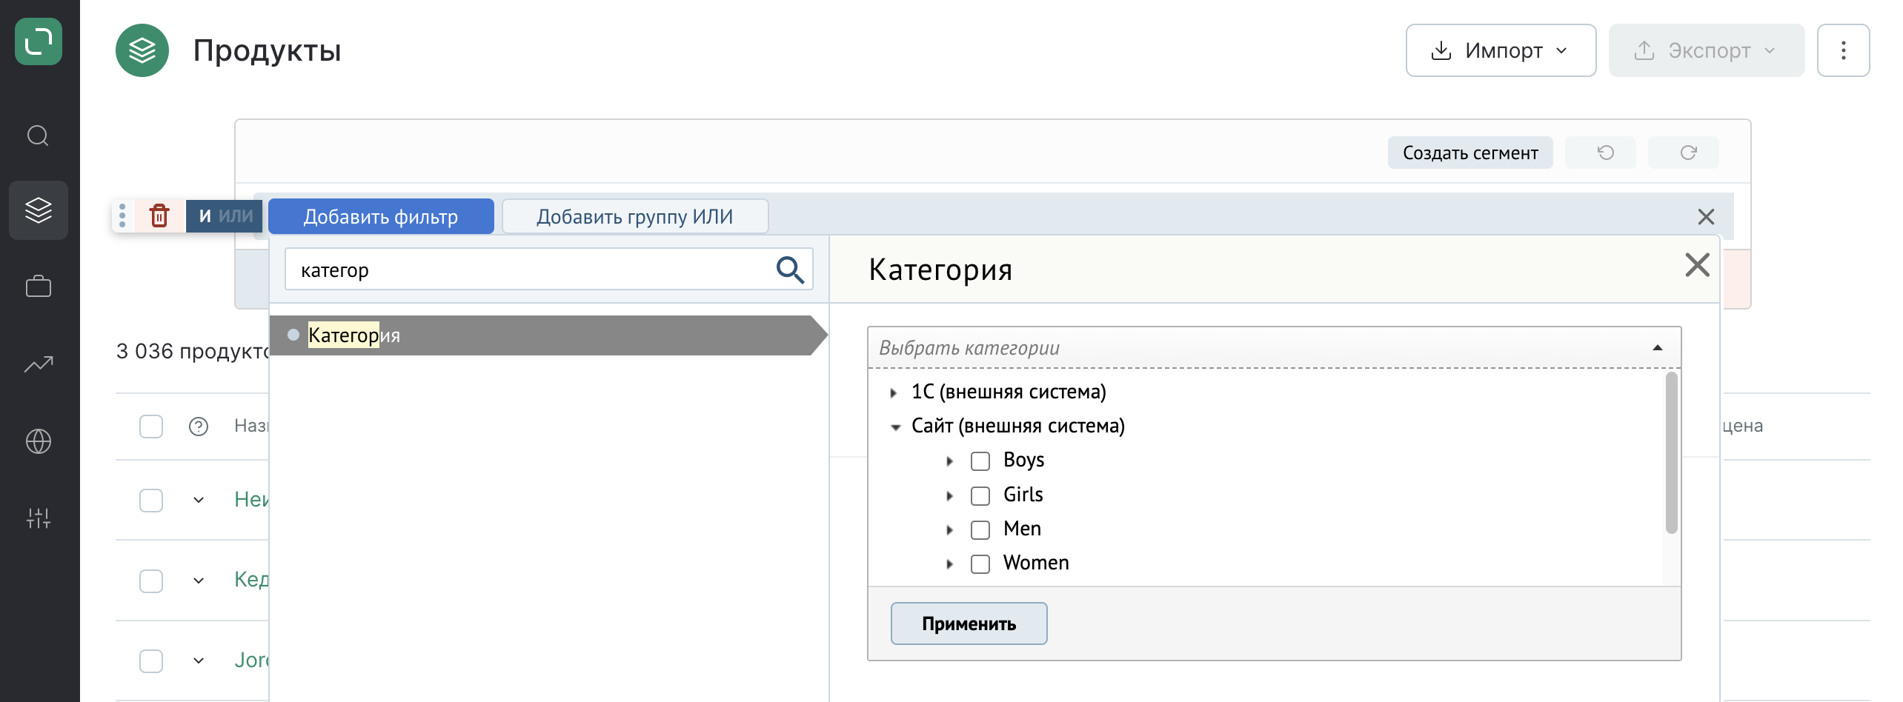
Task: Collapse the Выбрать категории dropdown
Action: click(1658, 348)
